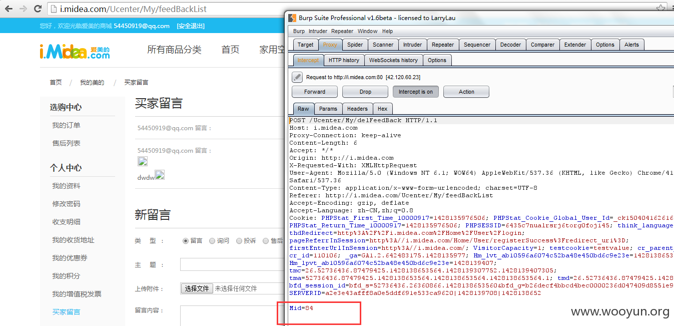Reload the page with the refresh icon

click(38, 9)
